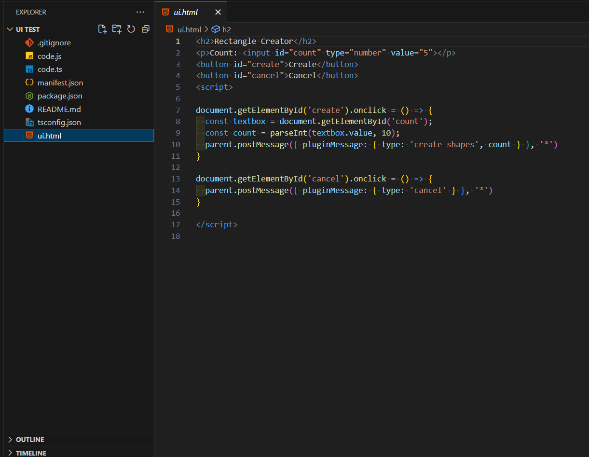Click the h2 breadcrumb segment

pos(226,29)
